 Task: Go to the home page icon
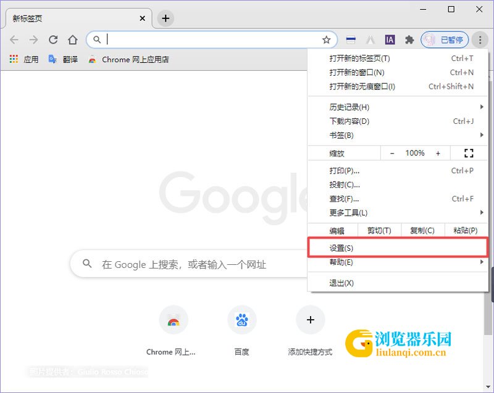pos(73,39)
